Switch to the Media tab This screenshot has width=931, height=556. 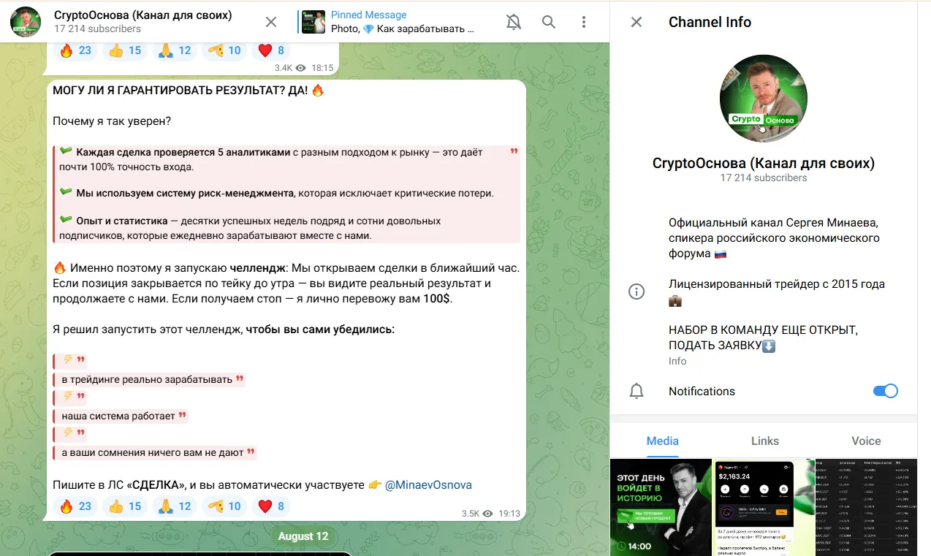click(x=663, y=441)
